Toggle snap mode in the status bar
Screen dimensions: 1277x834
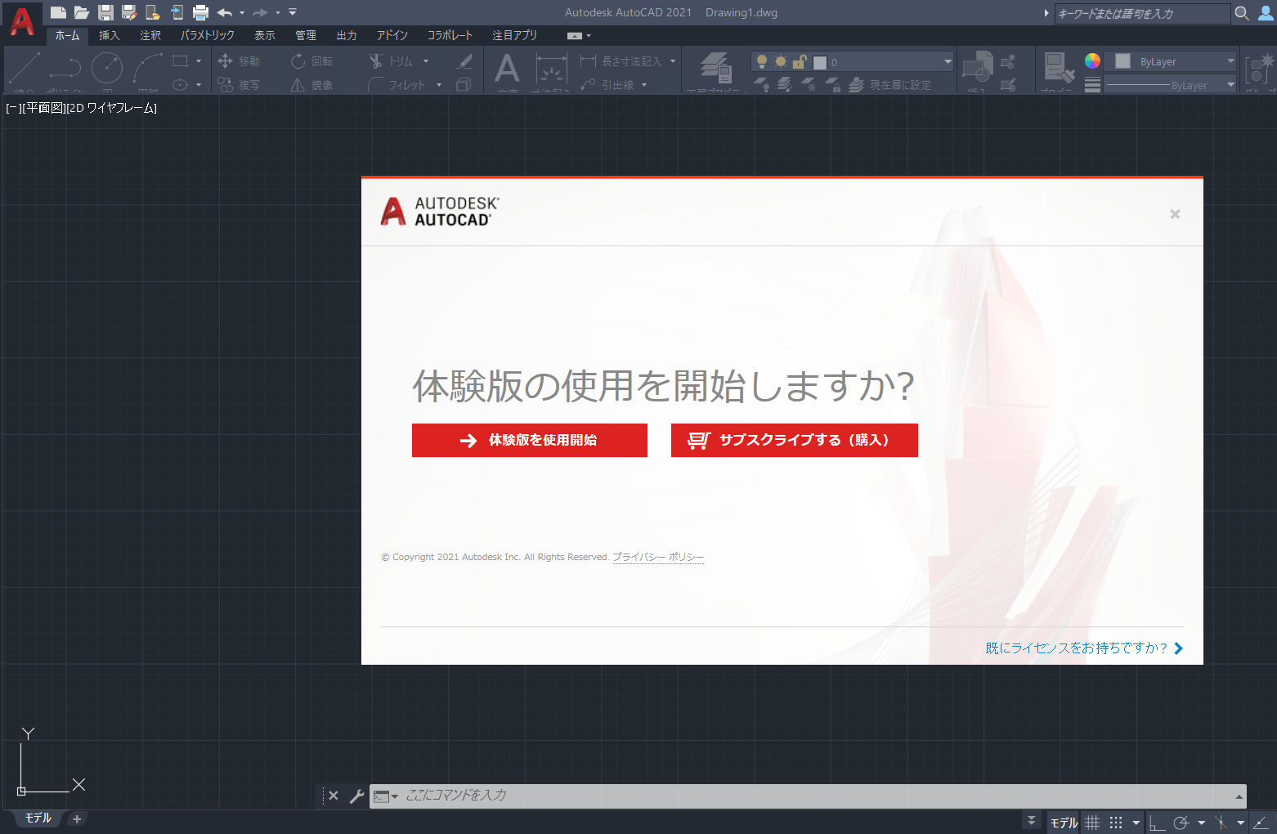[x=1117, y=822]
